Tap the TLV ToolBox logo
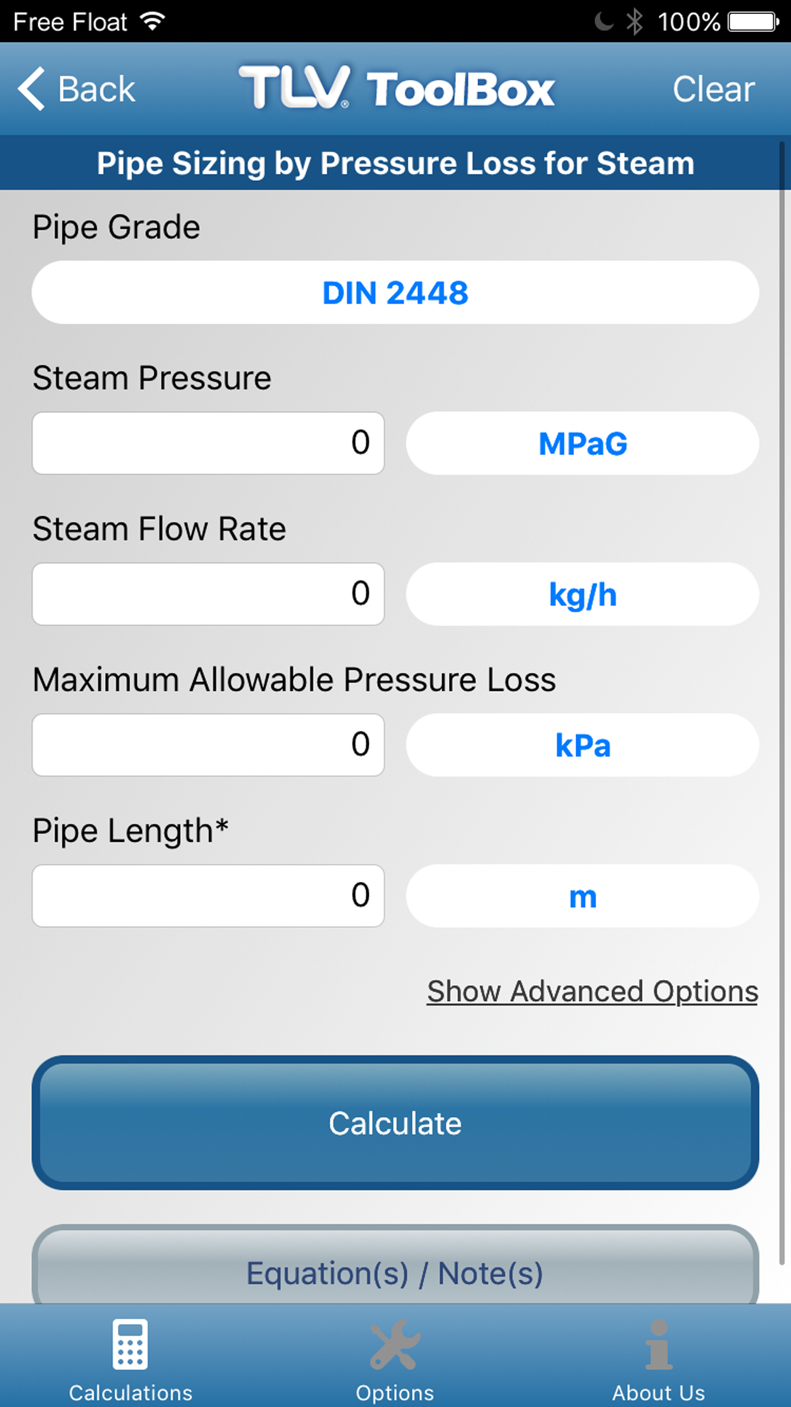Image resolution: width=791 pixels, height=1407 pixels. (x=396, y=88)
